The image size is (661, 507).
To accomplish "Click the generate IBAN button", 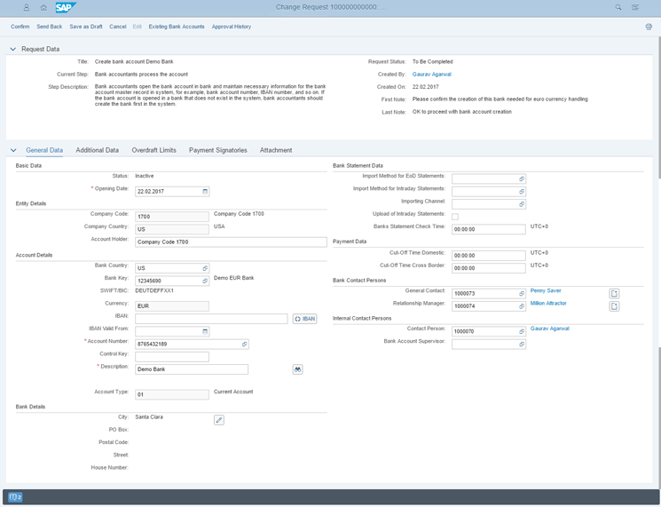I will point(304,319).
